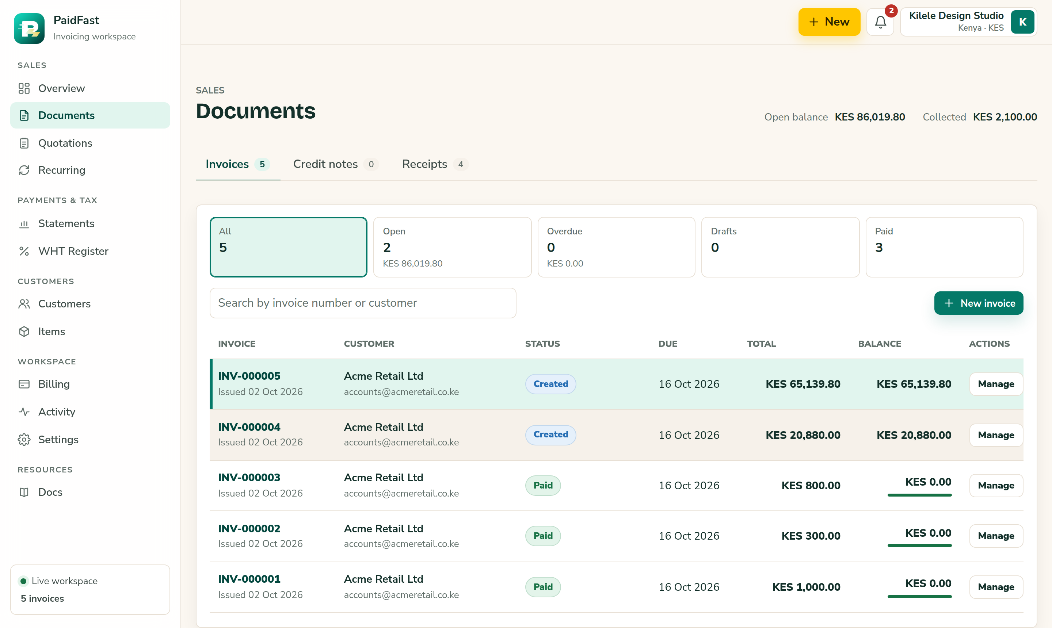Filter invoices by Drafts
This screenshot has width=1052, height=628.
(780, 247)
